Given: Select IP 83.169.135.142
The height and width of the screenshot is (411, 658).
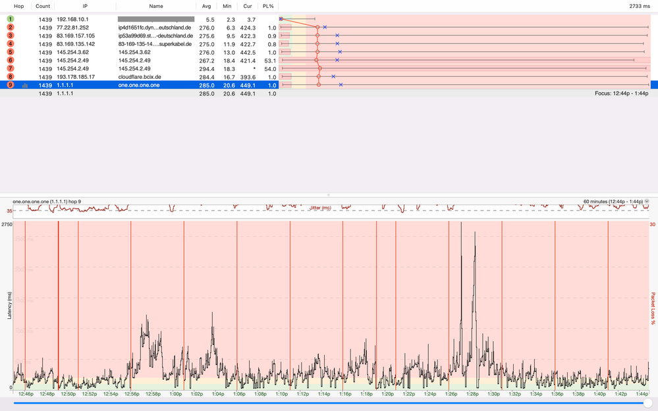Looking at the screenshot, I should click(x=76, y=44).
